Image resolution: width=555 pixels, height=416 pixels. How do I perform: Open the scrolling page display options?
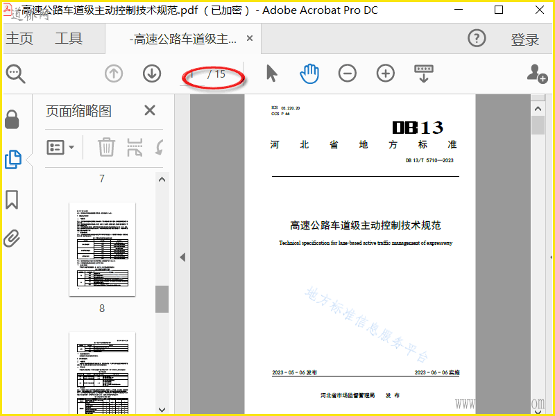pyautogui.click(x=424, y=74)
